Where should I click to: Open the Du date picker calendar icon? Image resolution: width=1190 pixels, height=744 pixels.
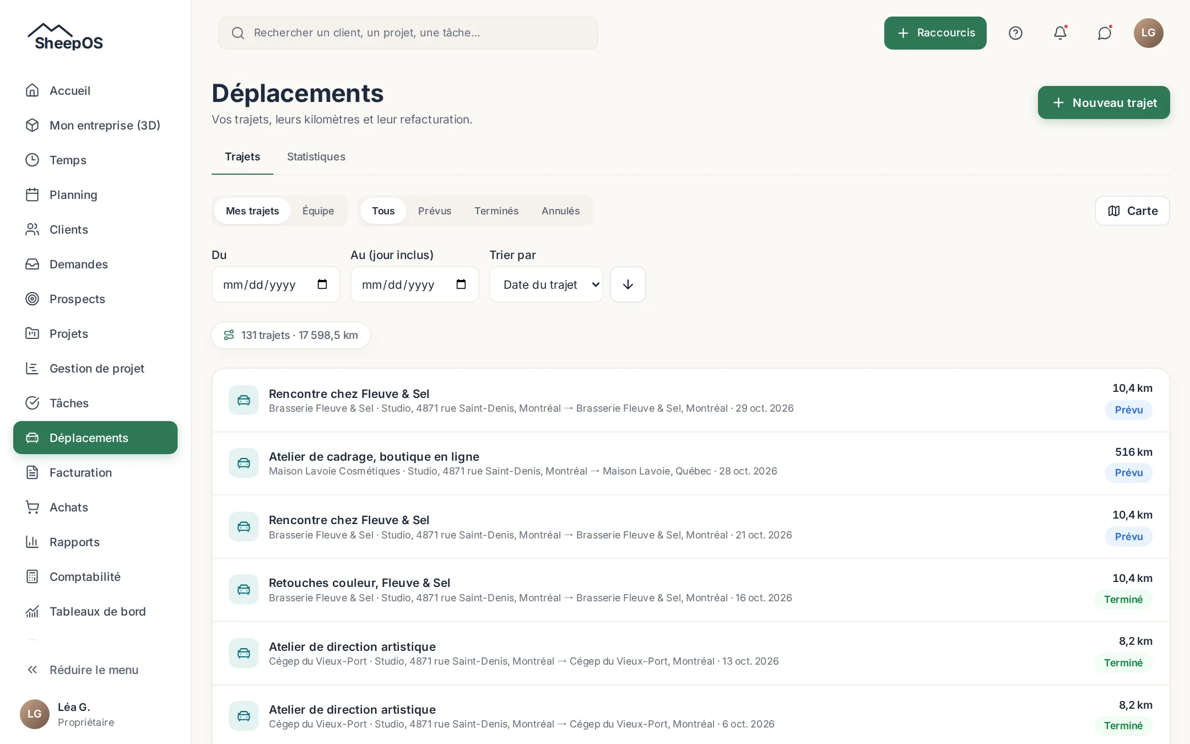click(322, 284)
